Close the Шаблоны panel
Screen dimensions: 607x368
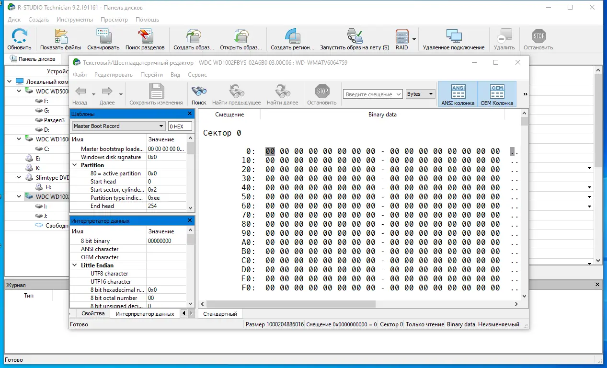click(x=190, y=114)
